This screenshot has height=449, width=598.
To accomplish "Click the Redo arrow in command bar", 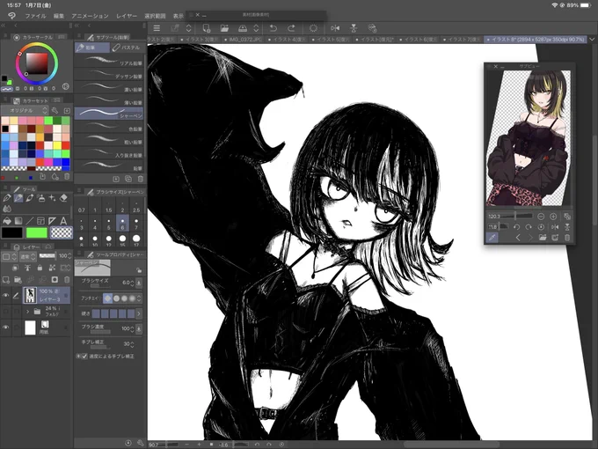I will tap(291, 28).
